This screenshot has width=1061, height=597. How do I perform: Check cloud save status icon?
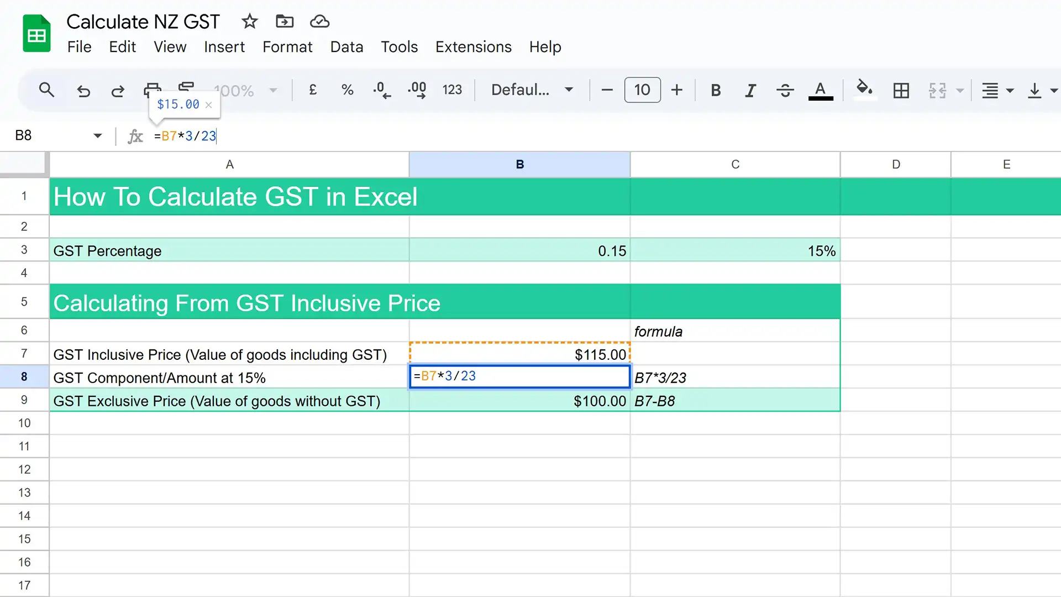[319, 22]
